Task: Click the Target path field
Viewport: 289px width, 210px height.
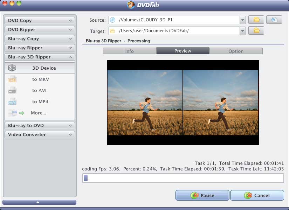Action: coord(174,31)
